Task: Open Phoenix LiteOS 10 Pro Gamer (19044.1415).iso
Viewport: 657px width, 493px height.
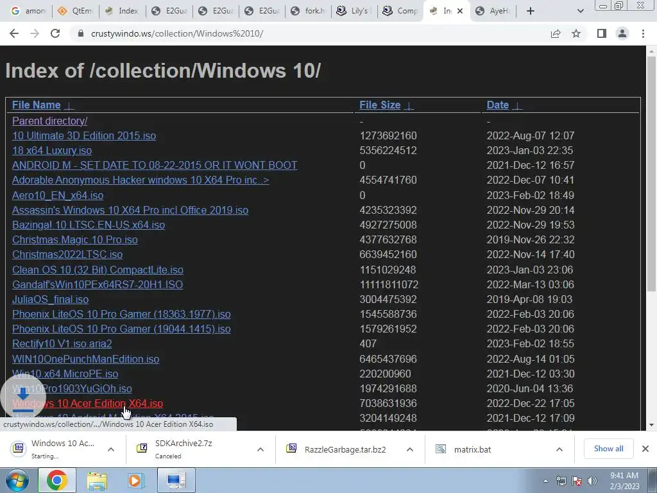Action: click(121, 329)
